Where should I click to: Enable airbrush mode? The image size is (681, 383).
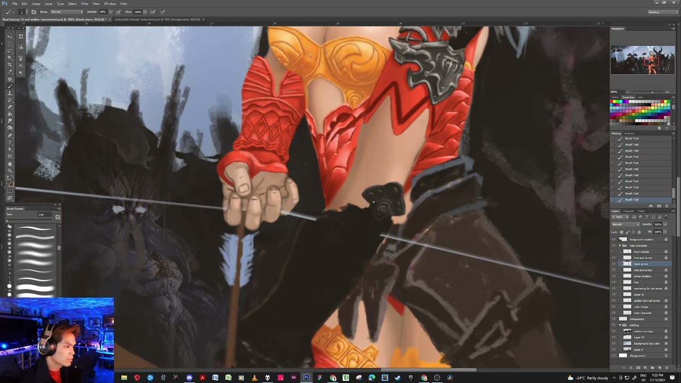[153, 12]
